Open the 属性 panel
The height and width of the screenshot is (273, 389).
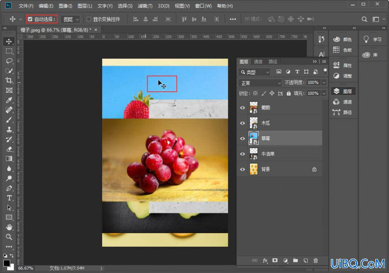(x=343, y=65)
